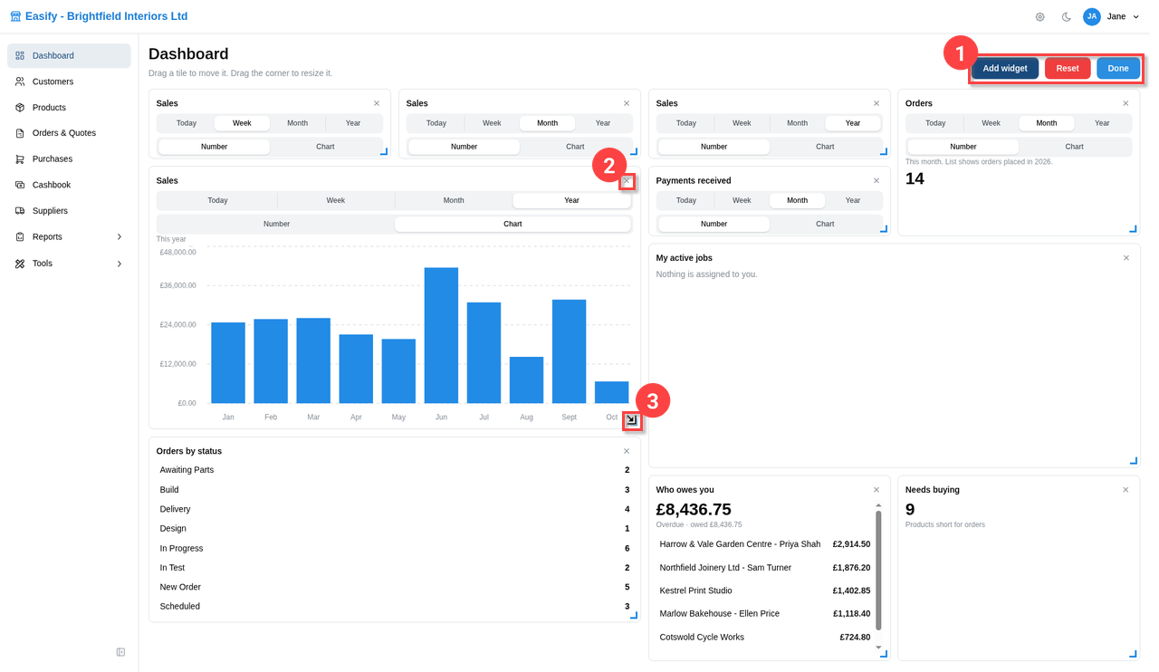Viewport: 1159px width, 672px height.
Task: Click the Easify - Brightfield Interiors Ltd title
Action: click(107, 17)
